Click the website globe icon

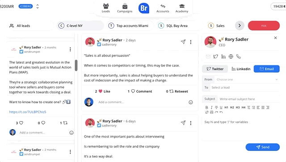coord(231,57)
